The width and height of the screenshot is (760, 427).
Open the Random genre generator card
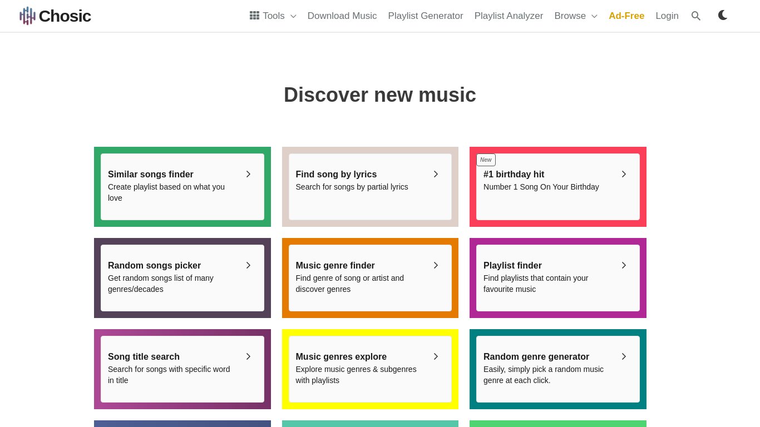[x=557, y=369]
